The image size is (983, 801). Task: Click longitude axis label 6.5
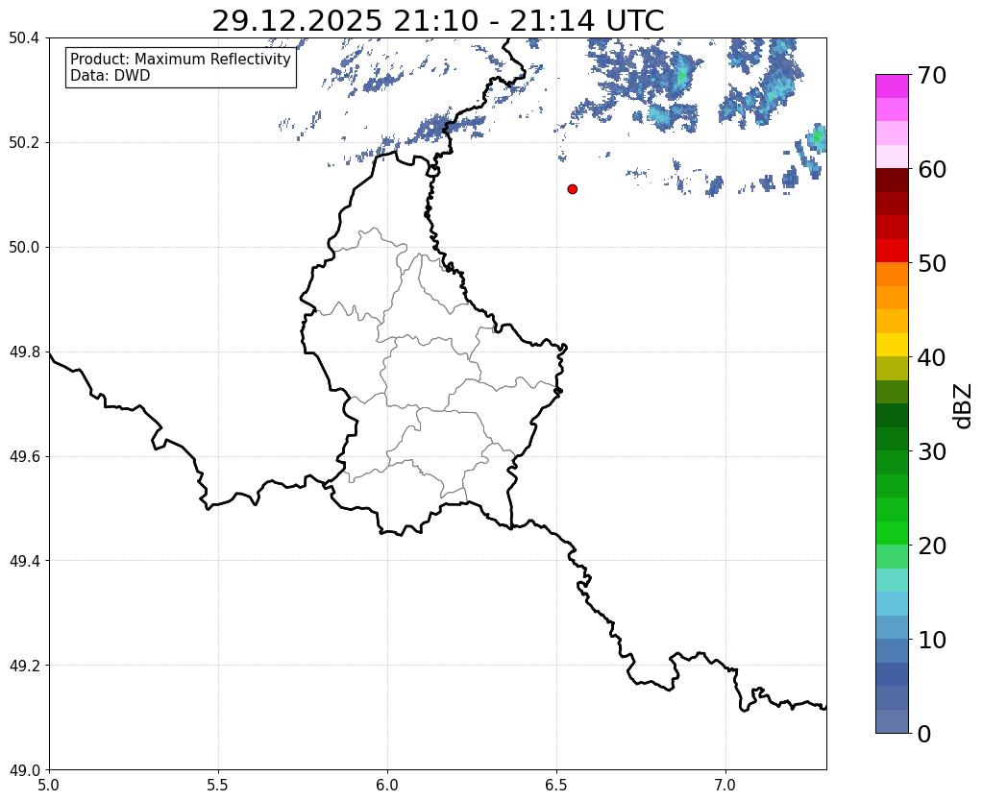pos(556,785)
